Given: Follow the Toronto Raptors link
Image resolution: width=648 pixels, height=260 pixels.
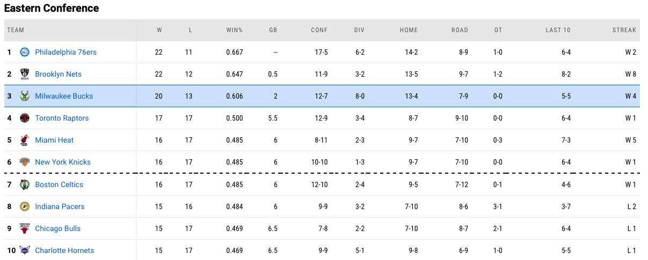Looking at the screenshot, I should 62,118.
